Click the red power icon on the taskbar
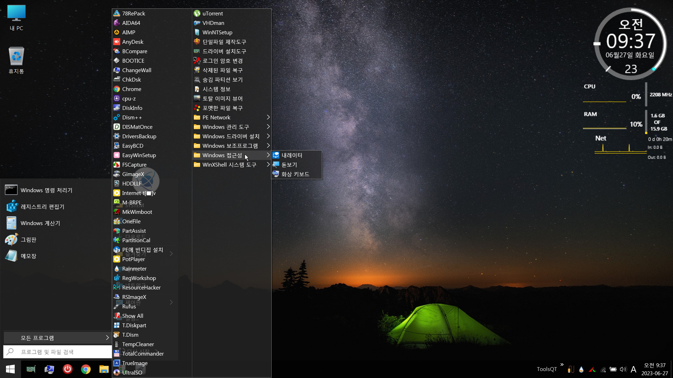The image size is (673, 378). pyautogui.click(x=68, y=369)
